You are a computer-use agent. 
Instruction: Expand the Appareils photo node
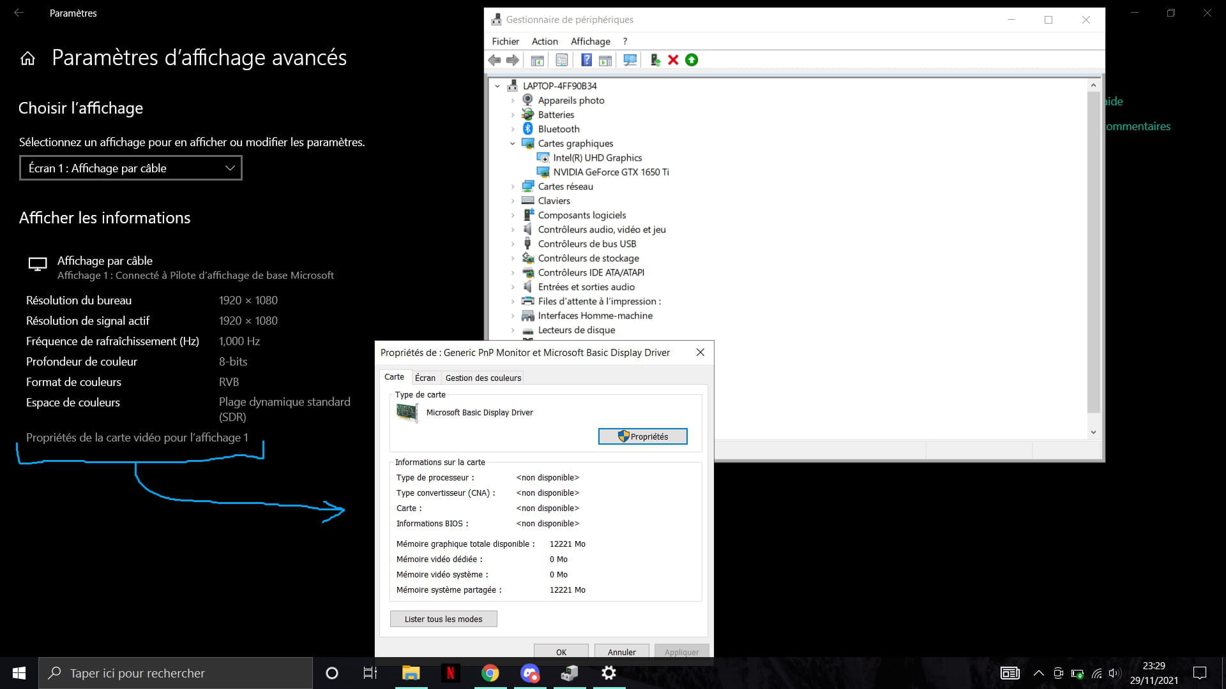pos(513,100)
